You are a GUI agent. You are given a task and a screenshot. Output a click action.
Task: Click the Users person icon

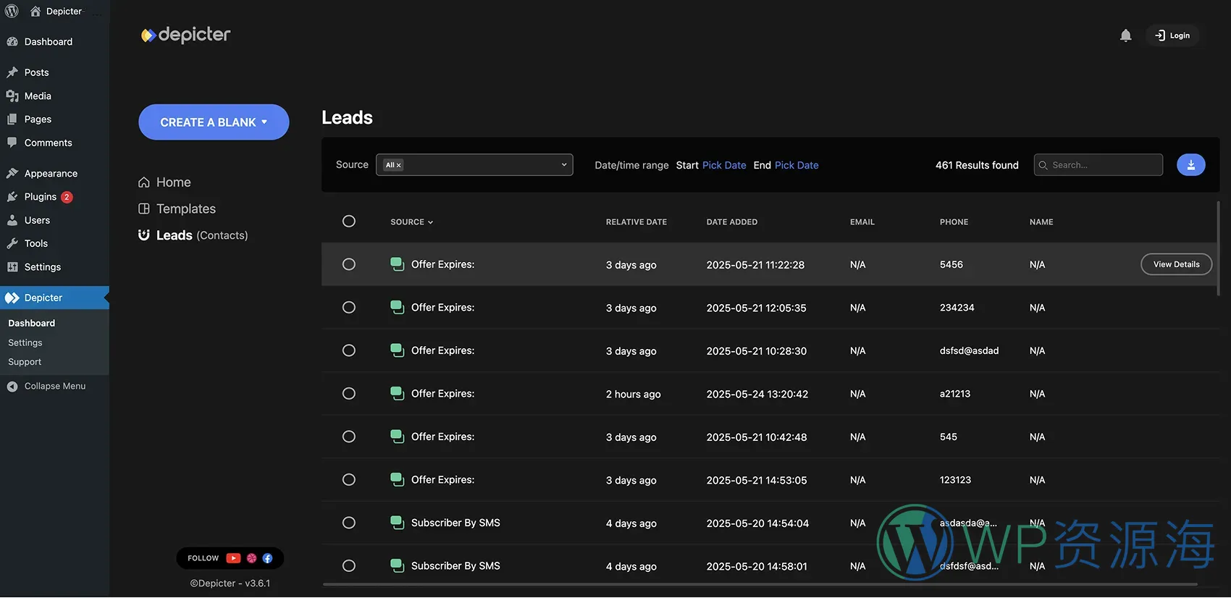12,220
